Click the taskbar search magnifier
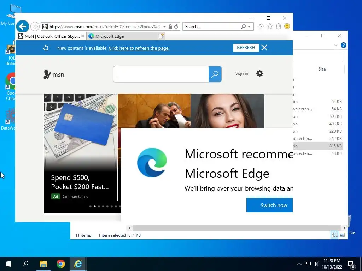This screenshot has width=362, height=271. (x=25, y=264)
